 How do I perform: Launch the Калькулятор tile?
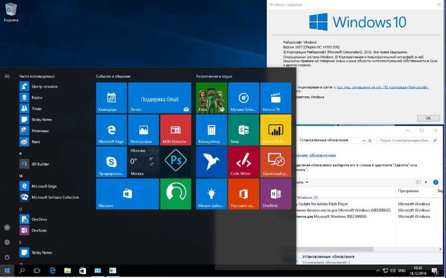tap(211, 130)
